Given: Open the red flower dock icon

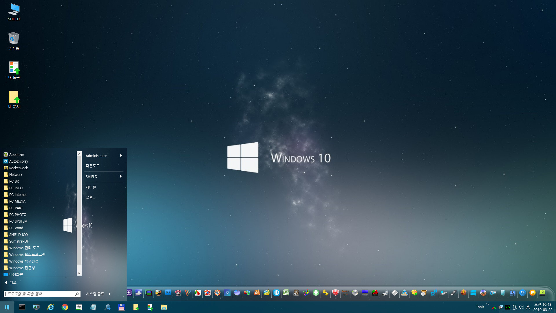Looking at the screenshot, I should [207, 293].
